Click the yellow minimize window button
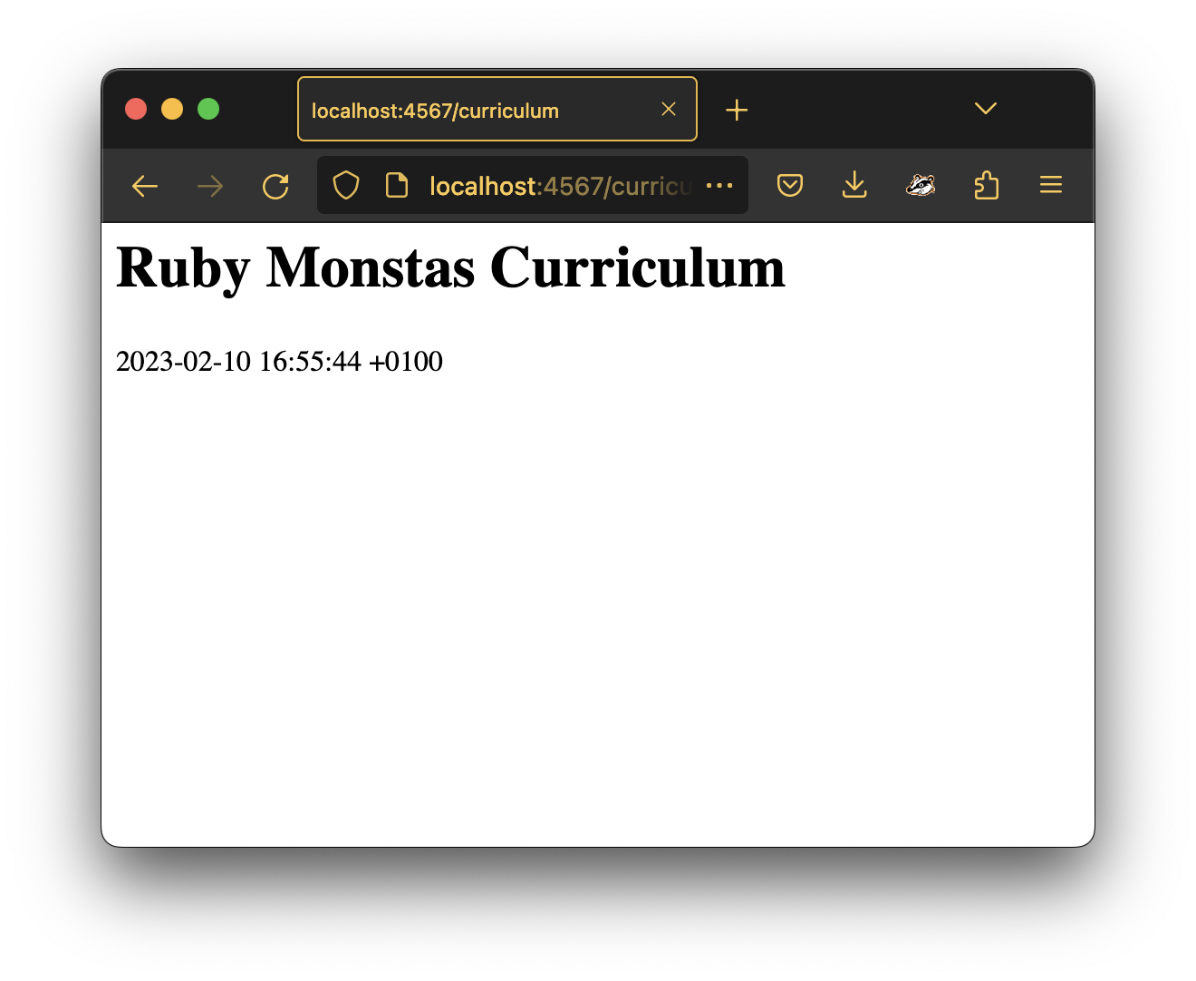 (x=172, y=109)
